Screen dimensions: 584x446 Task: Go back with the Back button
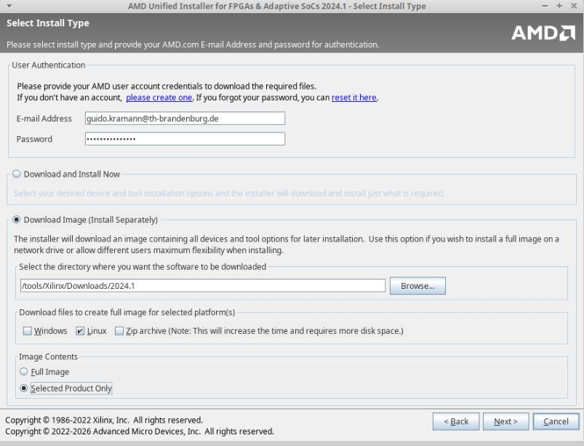click(456, 421)
